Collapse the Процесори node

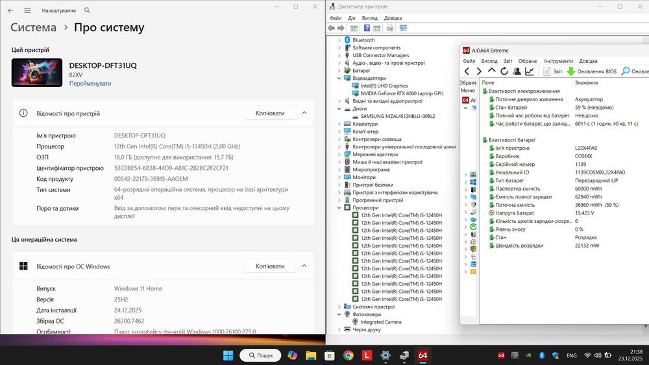tap(339, 207)
